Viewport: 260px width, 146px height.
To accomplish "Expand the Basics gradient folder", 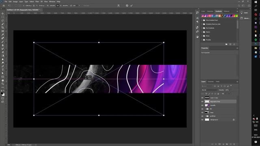I will (202, 32).
